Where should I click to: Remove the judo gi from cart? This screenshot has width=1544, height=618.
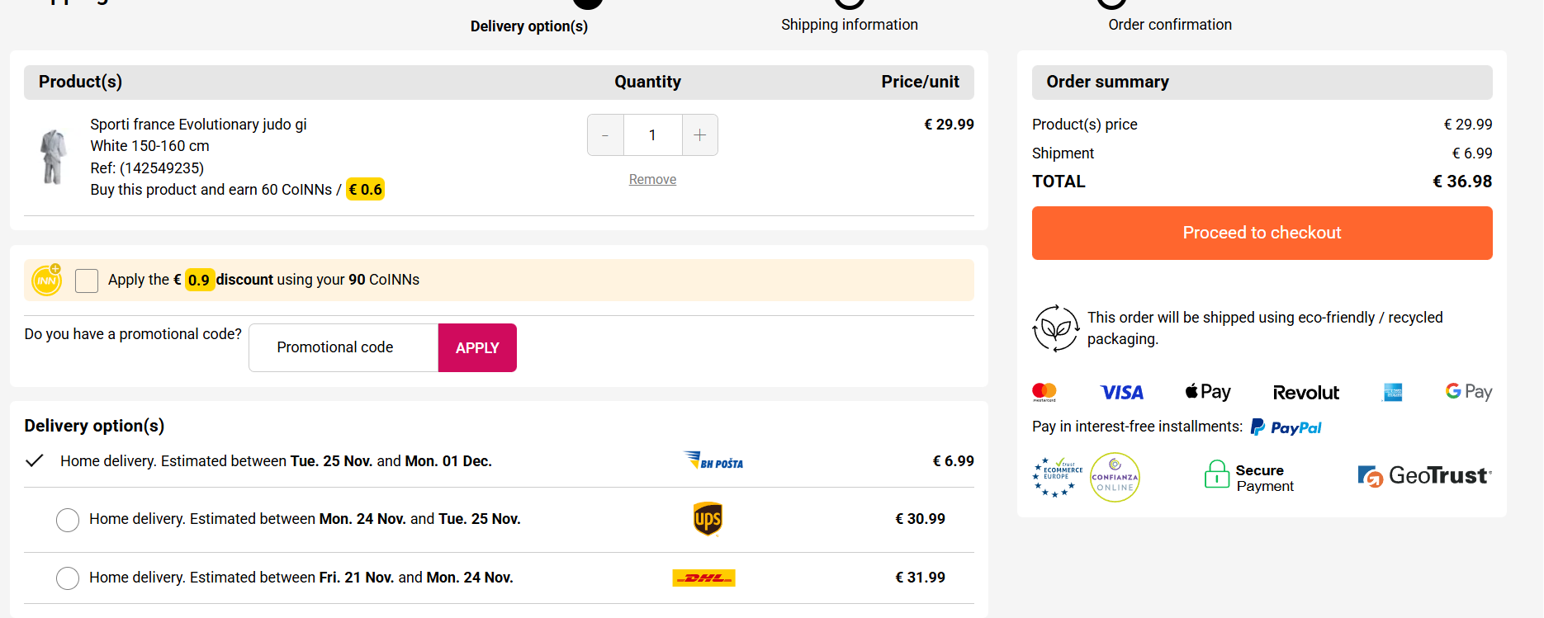tap(652, 180)
